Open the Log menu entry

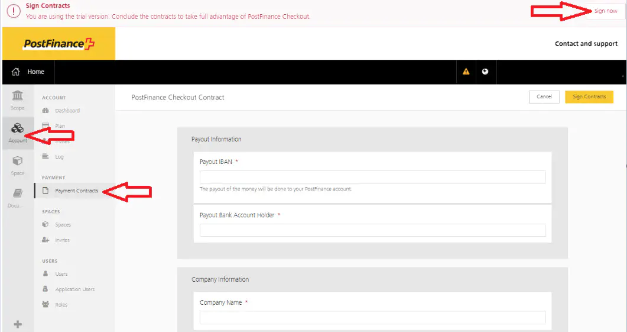[x=59, y=157]
